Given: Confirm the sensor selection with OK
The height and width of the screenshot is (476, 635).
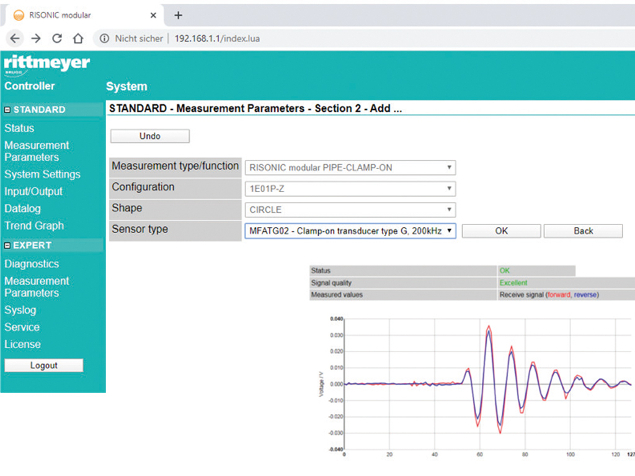Looking at the screenshot, I should (501, 231).
